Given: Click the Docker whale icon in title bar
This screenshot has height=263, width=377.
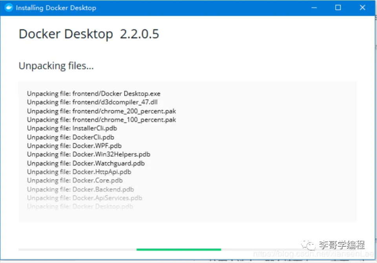Looking at the screenshot, I should [9, 7].
